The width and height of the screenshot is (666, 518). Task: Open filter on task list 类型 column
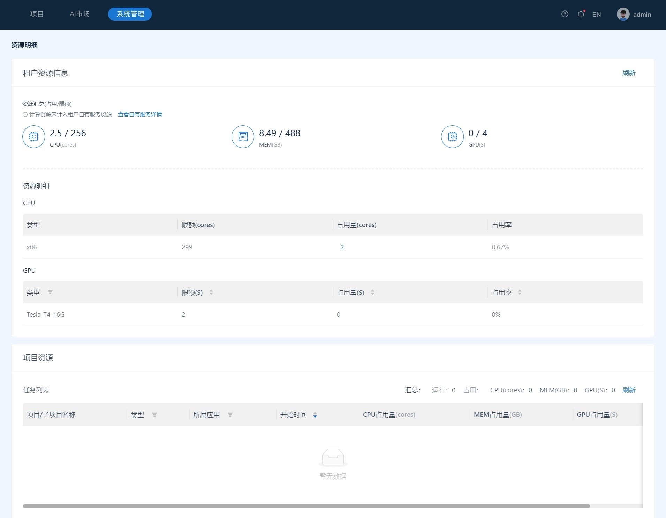(154, 415)
